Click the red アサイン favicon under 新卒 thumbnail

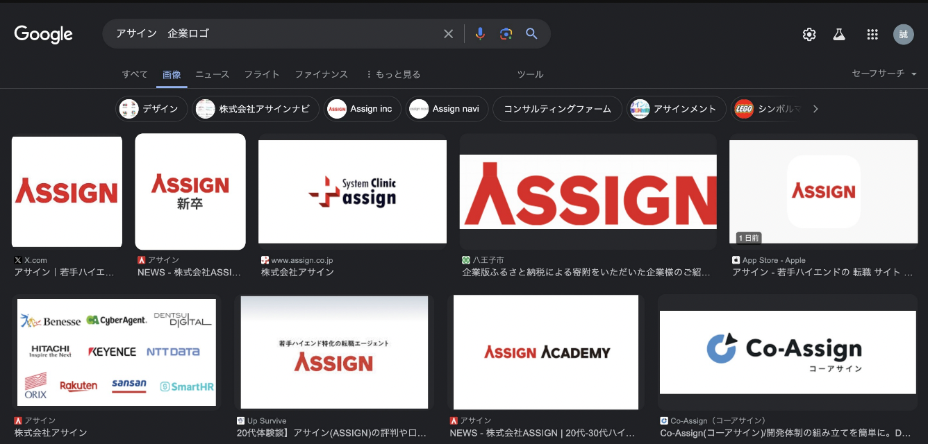pos(142,260)
